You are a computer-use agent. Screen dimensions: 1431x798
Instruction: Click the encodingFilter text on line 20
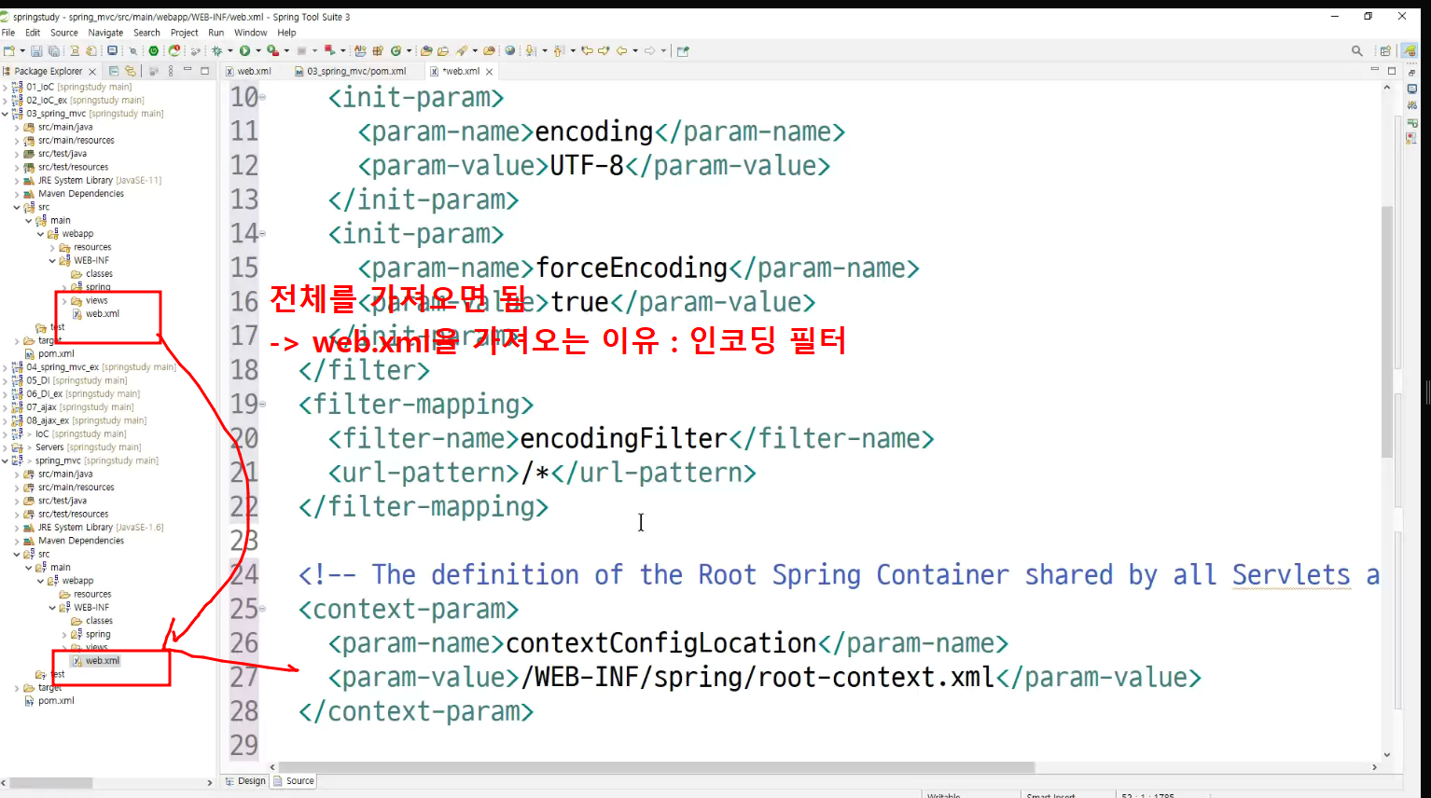coord(623,438)
